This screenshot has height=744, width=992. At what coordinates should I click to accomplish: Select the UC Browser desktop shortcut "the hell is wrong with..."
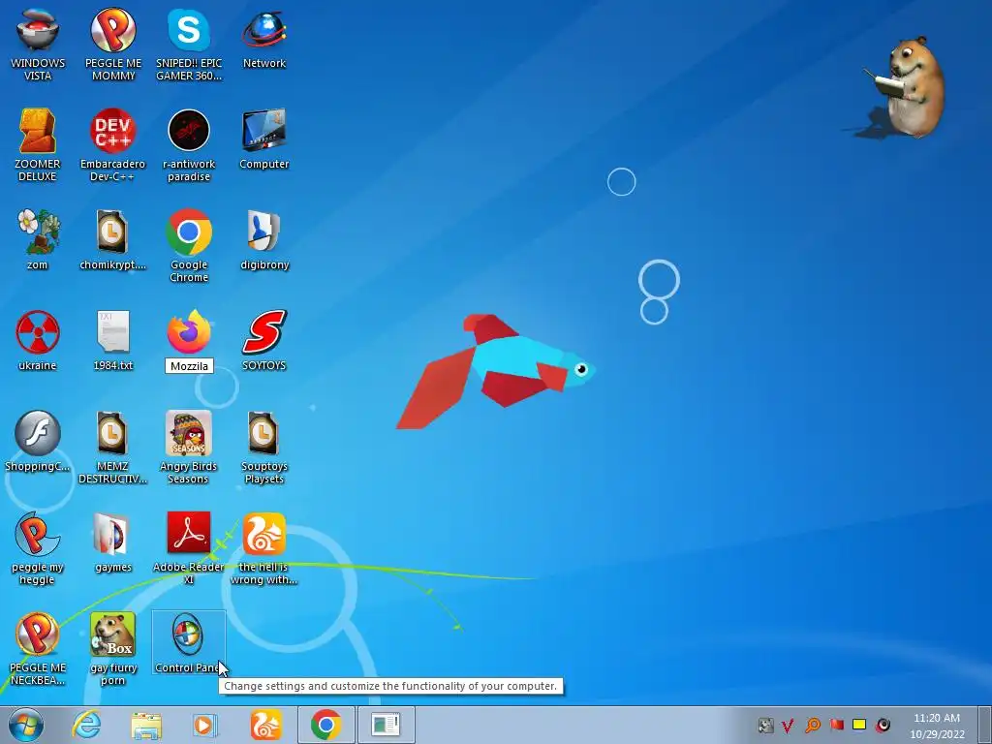[263, 548]
